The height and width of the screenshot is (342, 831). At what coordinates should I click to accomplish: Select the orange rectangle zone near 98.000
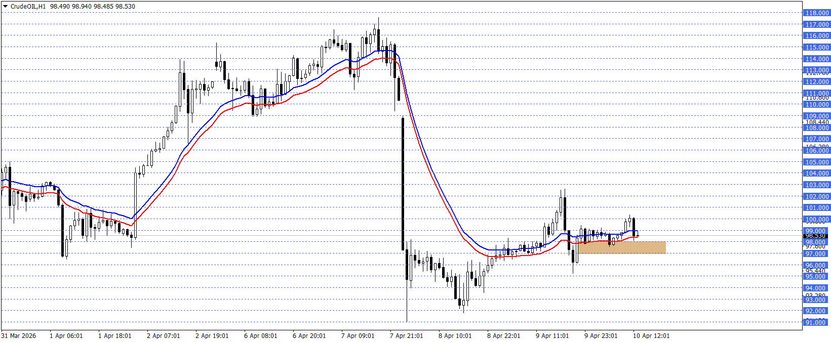coord(621,247)
